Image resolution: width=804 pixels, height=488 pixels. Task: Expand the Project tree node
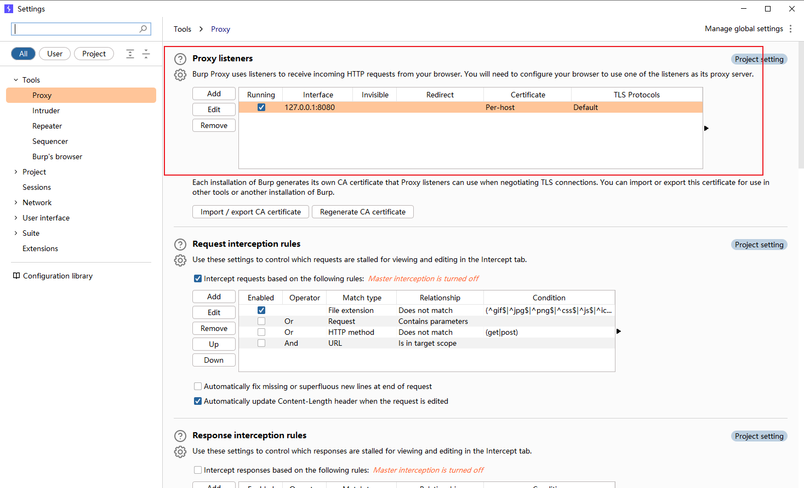pyautogui.click(x=16, y=172)
